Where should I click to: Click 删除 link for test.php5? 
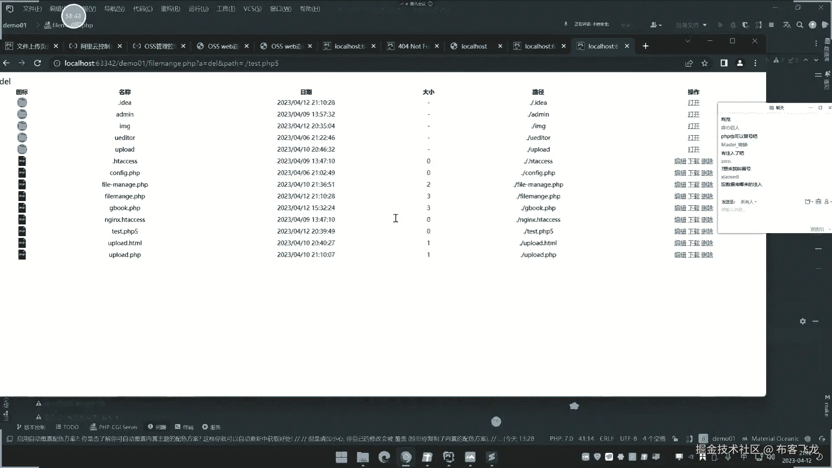tap(707, 231)
